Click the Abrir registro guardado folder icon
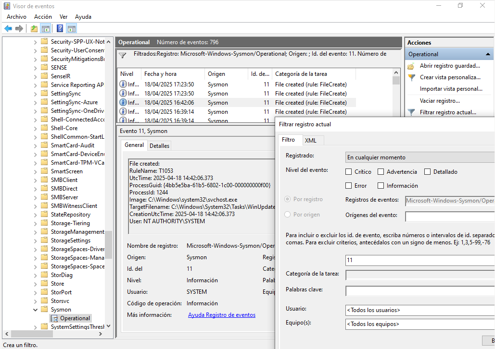 (x=411, y=66)
